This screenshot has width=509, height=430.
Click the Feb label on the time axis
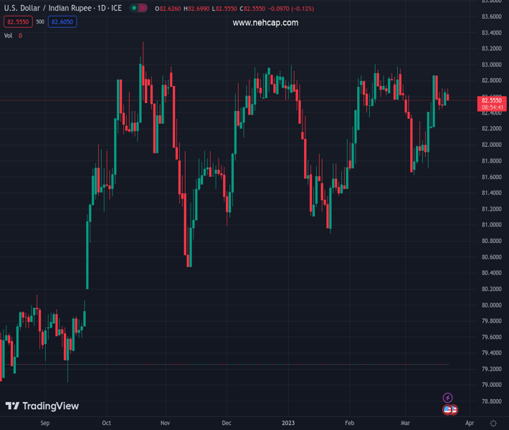[x=349, y=424]
